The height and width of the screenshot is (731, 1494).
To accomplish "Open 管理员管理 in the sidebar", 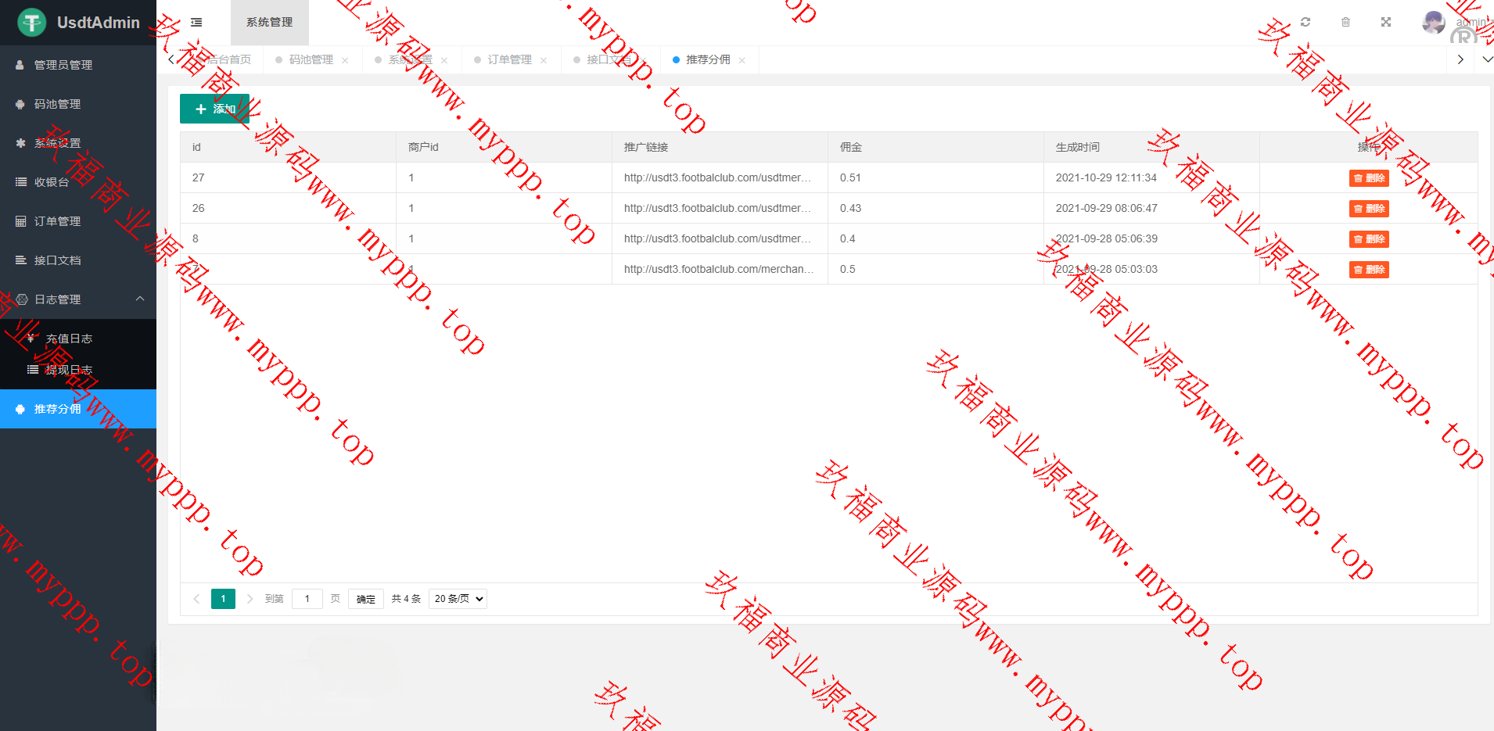I will click(63, 65).
